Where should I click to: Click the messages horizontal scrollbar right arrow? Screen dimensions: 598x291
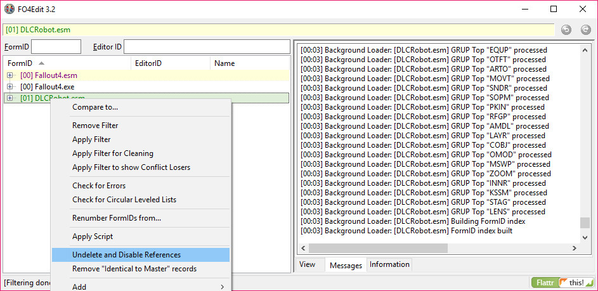click(575, 249)
